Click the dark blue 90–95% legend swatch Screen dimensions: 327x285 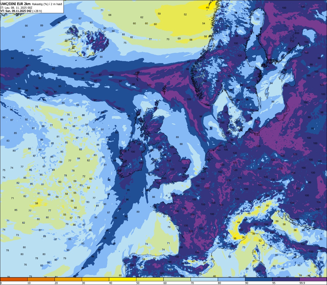tap(259, 279)
